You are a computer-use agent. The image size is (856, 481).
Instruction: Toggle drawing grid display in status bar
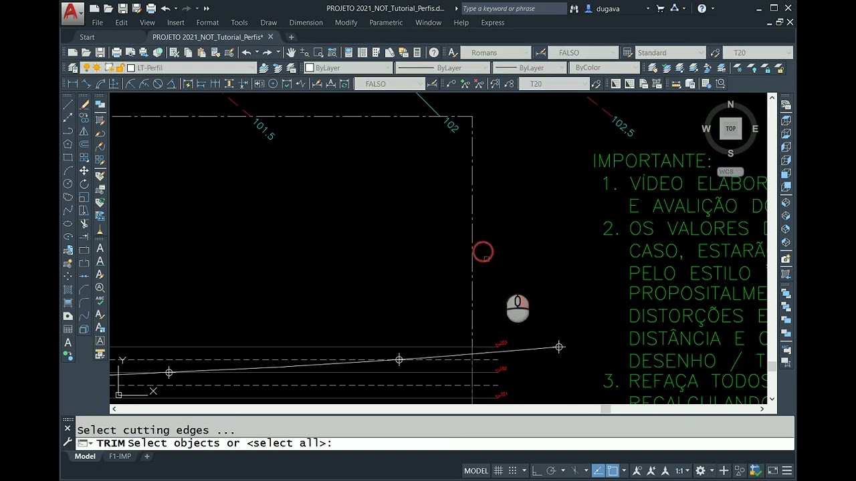tap(498, 470)
